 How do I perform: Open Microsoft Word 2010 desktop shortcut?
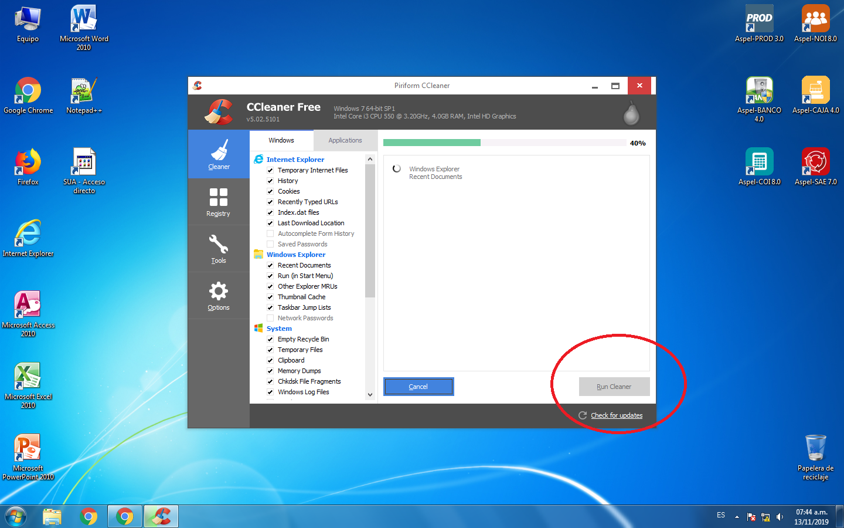(84, 28)
